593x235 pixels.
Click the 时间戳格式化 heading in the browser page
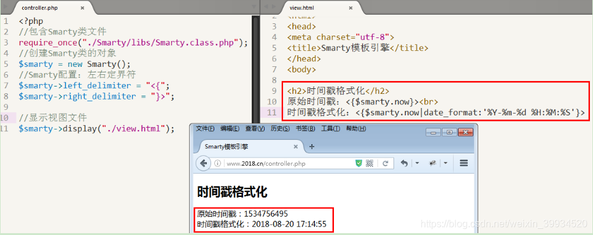[x=232, y=192]
